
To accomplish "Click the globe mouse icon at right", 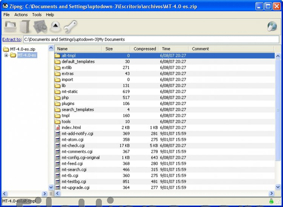I will coord(272,27).
